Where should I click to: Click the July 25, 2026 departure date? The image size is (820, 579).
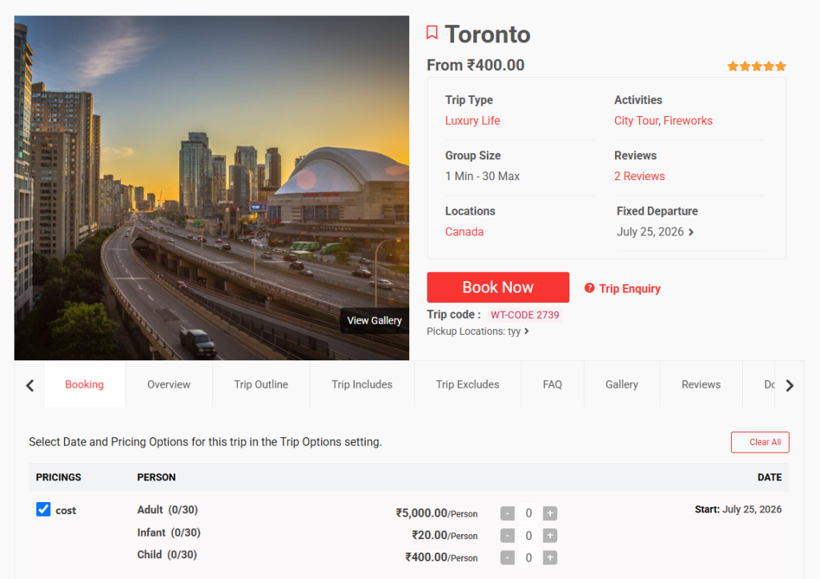pos(650,231)
